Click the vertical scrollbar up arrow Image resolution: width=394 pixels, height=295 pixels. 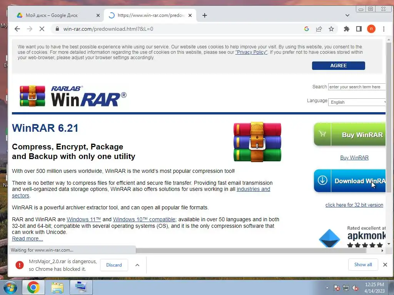tap(389, 40)
